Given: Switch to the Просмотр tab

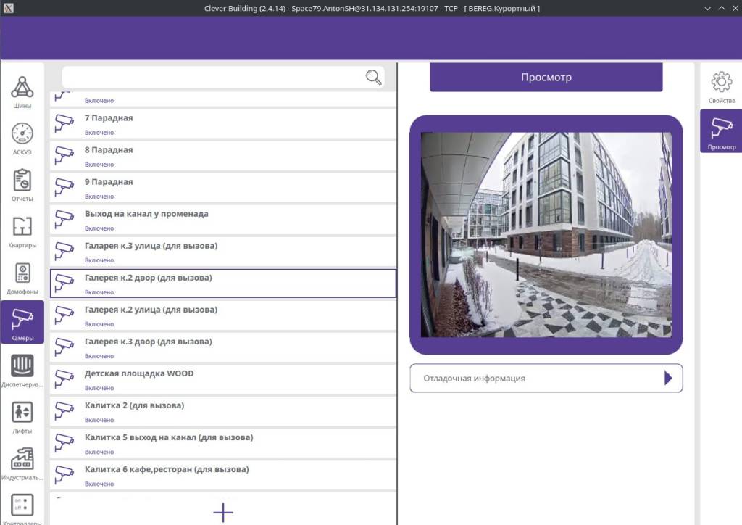Looking at the screenshot, I should pyautogui.click(x=721, y=131).
